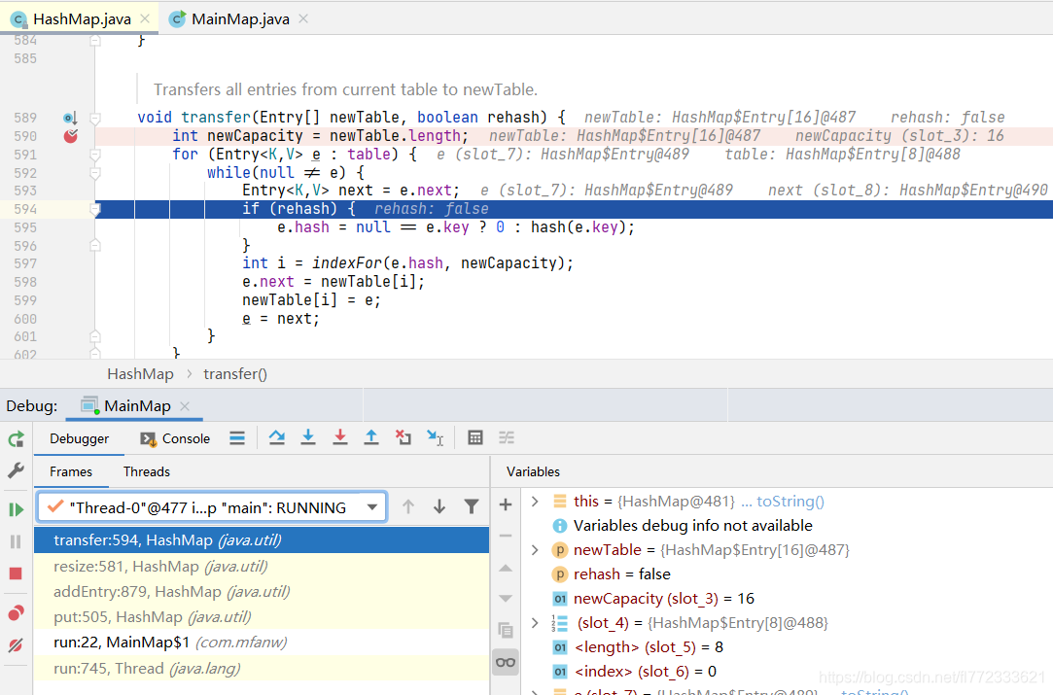Drop the current frame
Viewport: 1053px width, 695px height.
coord(403,437)
